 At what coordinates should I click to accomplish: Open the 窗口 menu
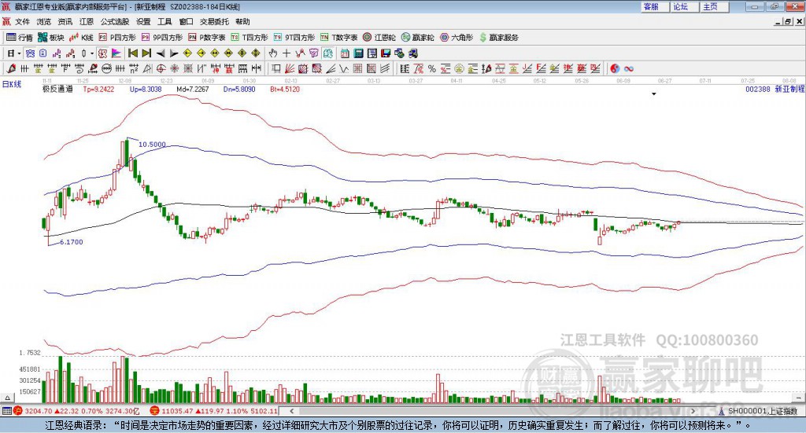pos(186,21)
